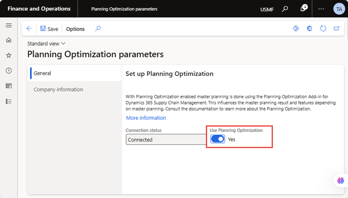Click the back arrow in toolbar
Viewport: 348px width, 198px height.
coord(29,29)
